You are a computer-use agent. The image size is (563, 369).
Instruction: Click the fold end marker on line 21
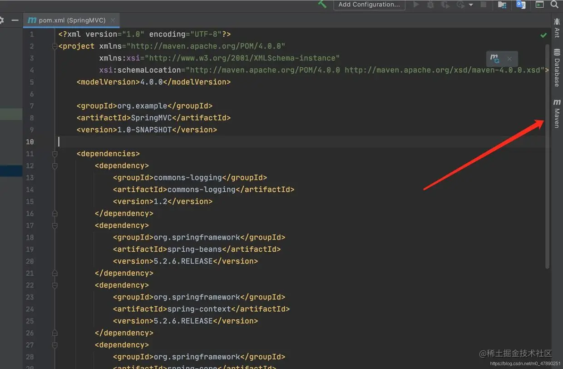(x=55, y=274)
